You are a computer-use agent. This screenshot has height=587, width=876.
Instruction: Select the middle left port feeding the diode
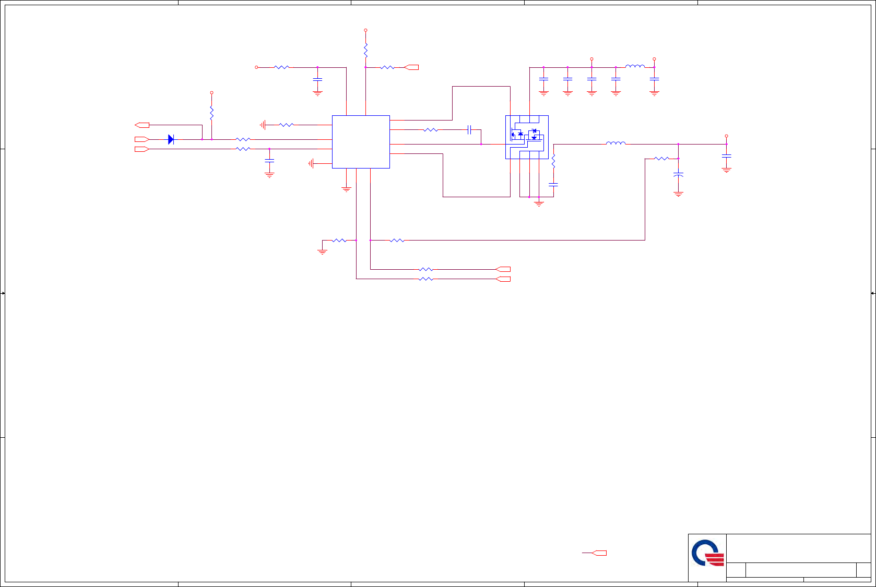[142, 139]
